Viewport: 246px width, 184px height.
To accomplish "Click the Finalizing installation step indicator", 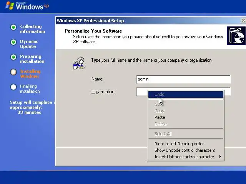I will (x=13, y=87).
